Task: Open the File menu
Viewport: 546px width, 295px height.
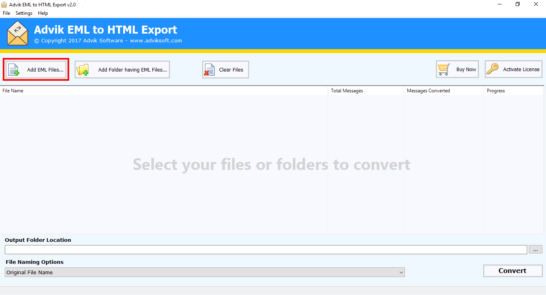Action: tap(6, 13)
